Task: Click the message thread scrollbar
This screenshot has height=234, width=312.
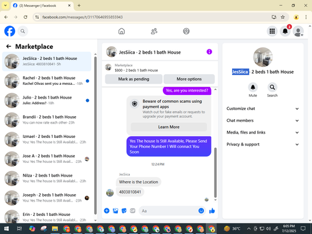Action: [215, 173]
